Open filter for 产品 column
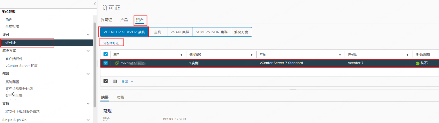 340,55
